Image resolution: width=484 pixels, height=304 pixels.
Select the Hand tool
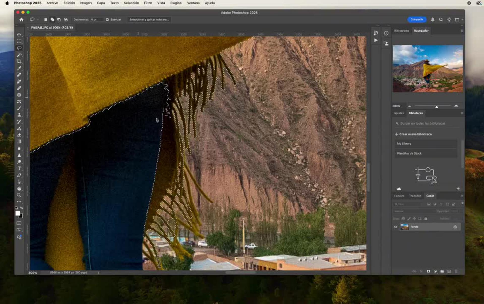[19, 189]
